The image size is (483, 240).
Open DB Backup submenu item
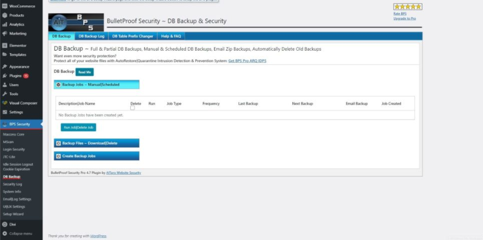(x=12, y=176)
